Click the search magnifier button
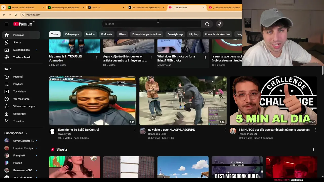324x182 pixels. pos(207,24)
